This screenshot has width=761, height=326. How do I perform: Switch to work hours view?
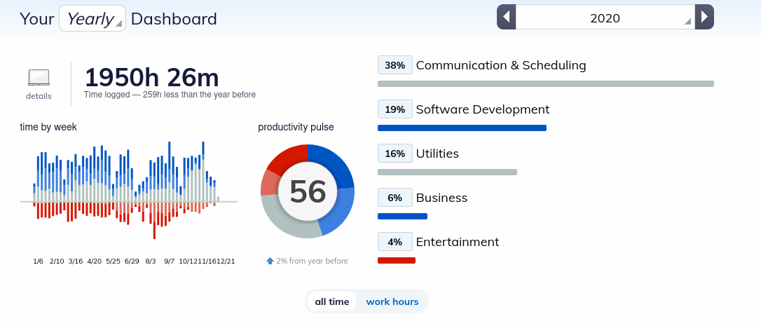pyautogui.click(x=392, y=301)
